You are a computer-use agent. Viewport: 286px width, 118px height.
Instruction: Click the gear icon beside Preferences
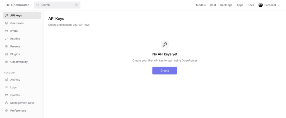(6, 111)
